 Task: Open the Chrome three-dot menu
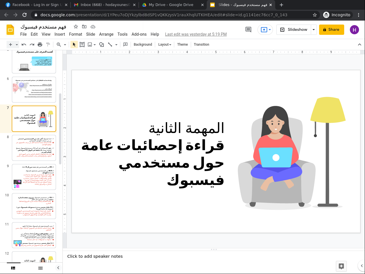tap(359, 15)
